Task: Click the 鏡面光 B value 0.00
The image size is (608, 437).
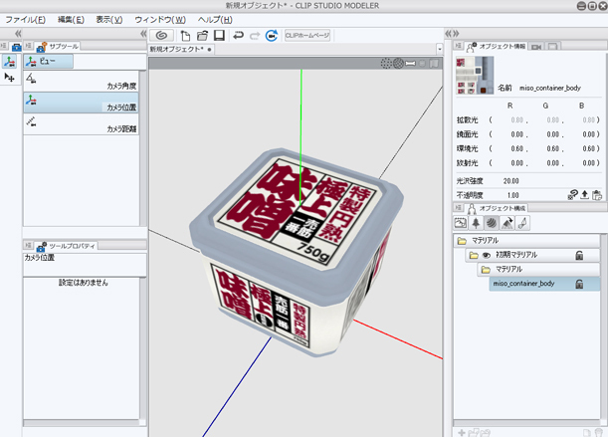Action: click(x=589, y=134)
